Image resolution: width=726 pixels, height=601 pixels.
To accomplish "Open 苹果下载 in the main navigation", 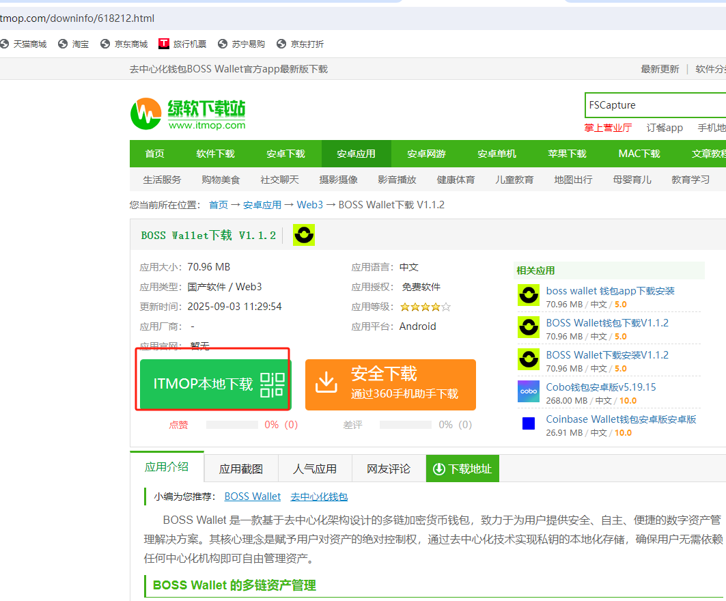I will click(567, 154).
